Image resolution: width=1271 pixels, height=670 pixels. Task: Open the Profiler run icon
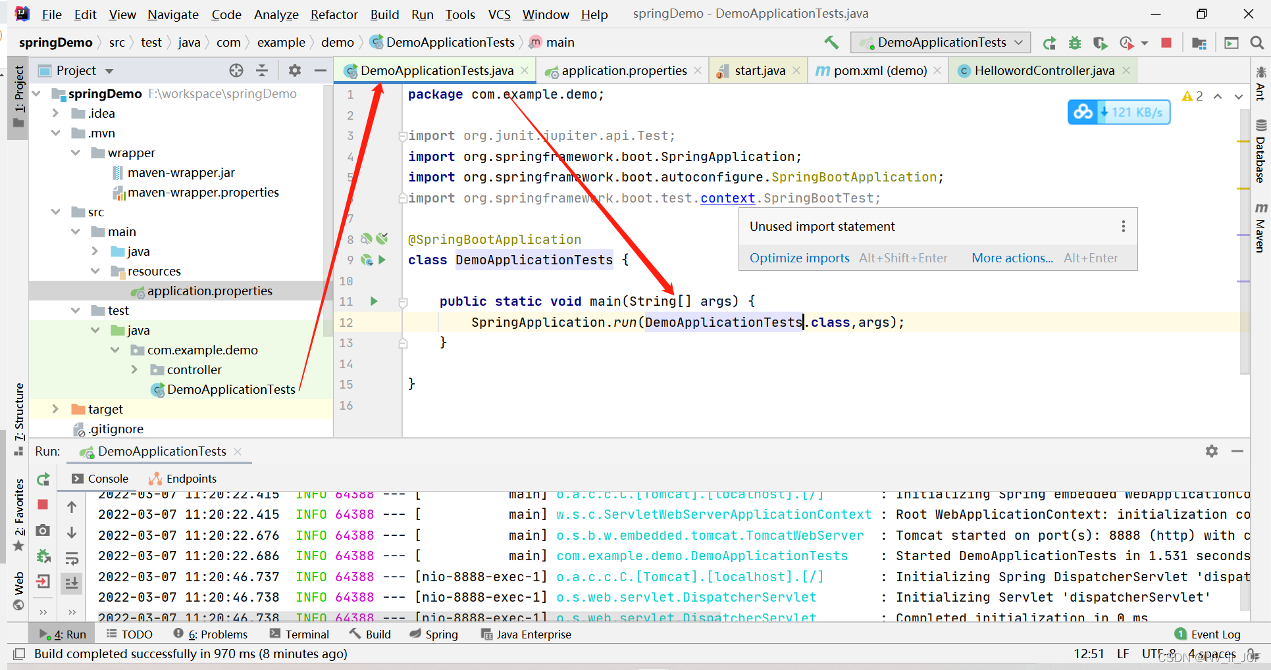[1126, 43]
